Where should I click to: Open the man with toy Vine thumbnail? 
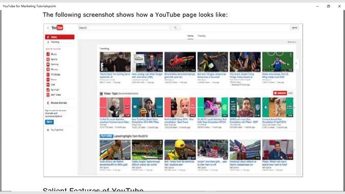click(x=147, y=107)
